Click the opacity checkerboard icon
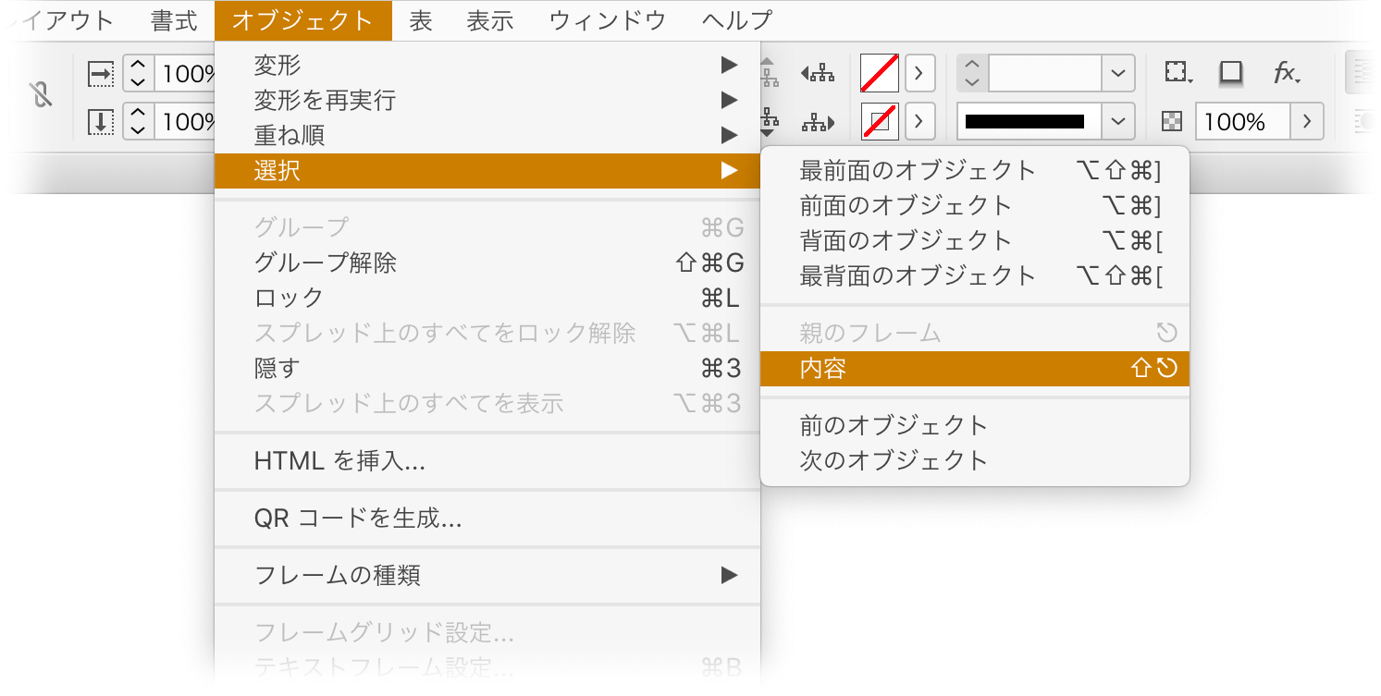The height and width of the screenshot is (696, 1381). point(1172,121)
